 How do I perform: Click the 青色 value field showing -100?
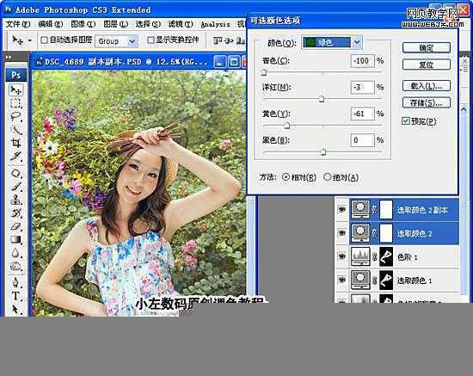362,60
